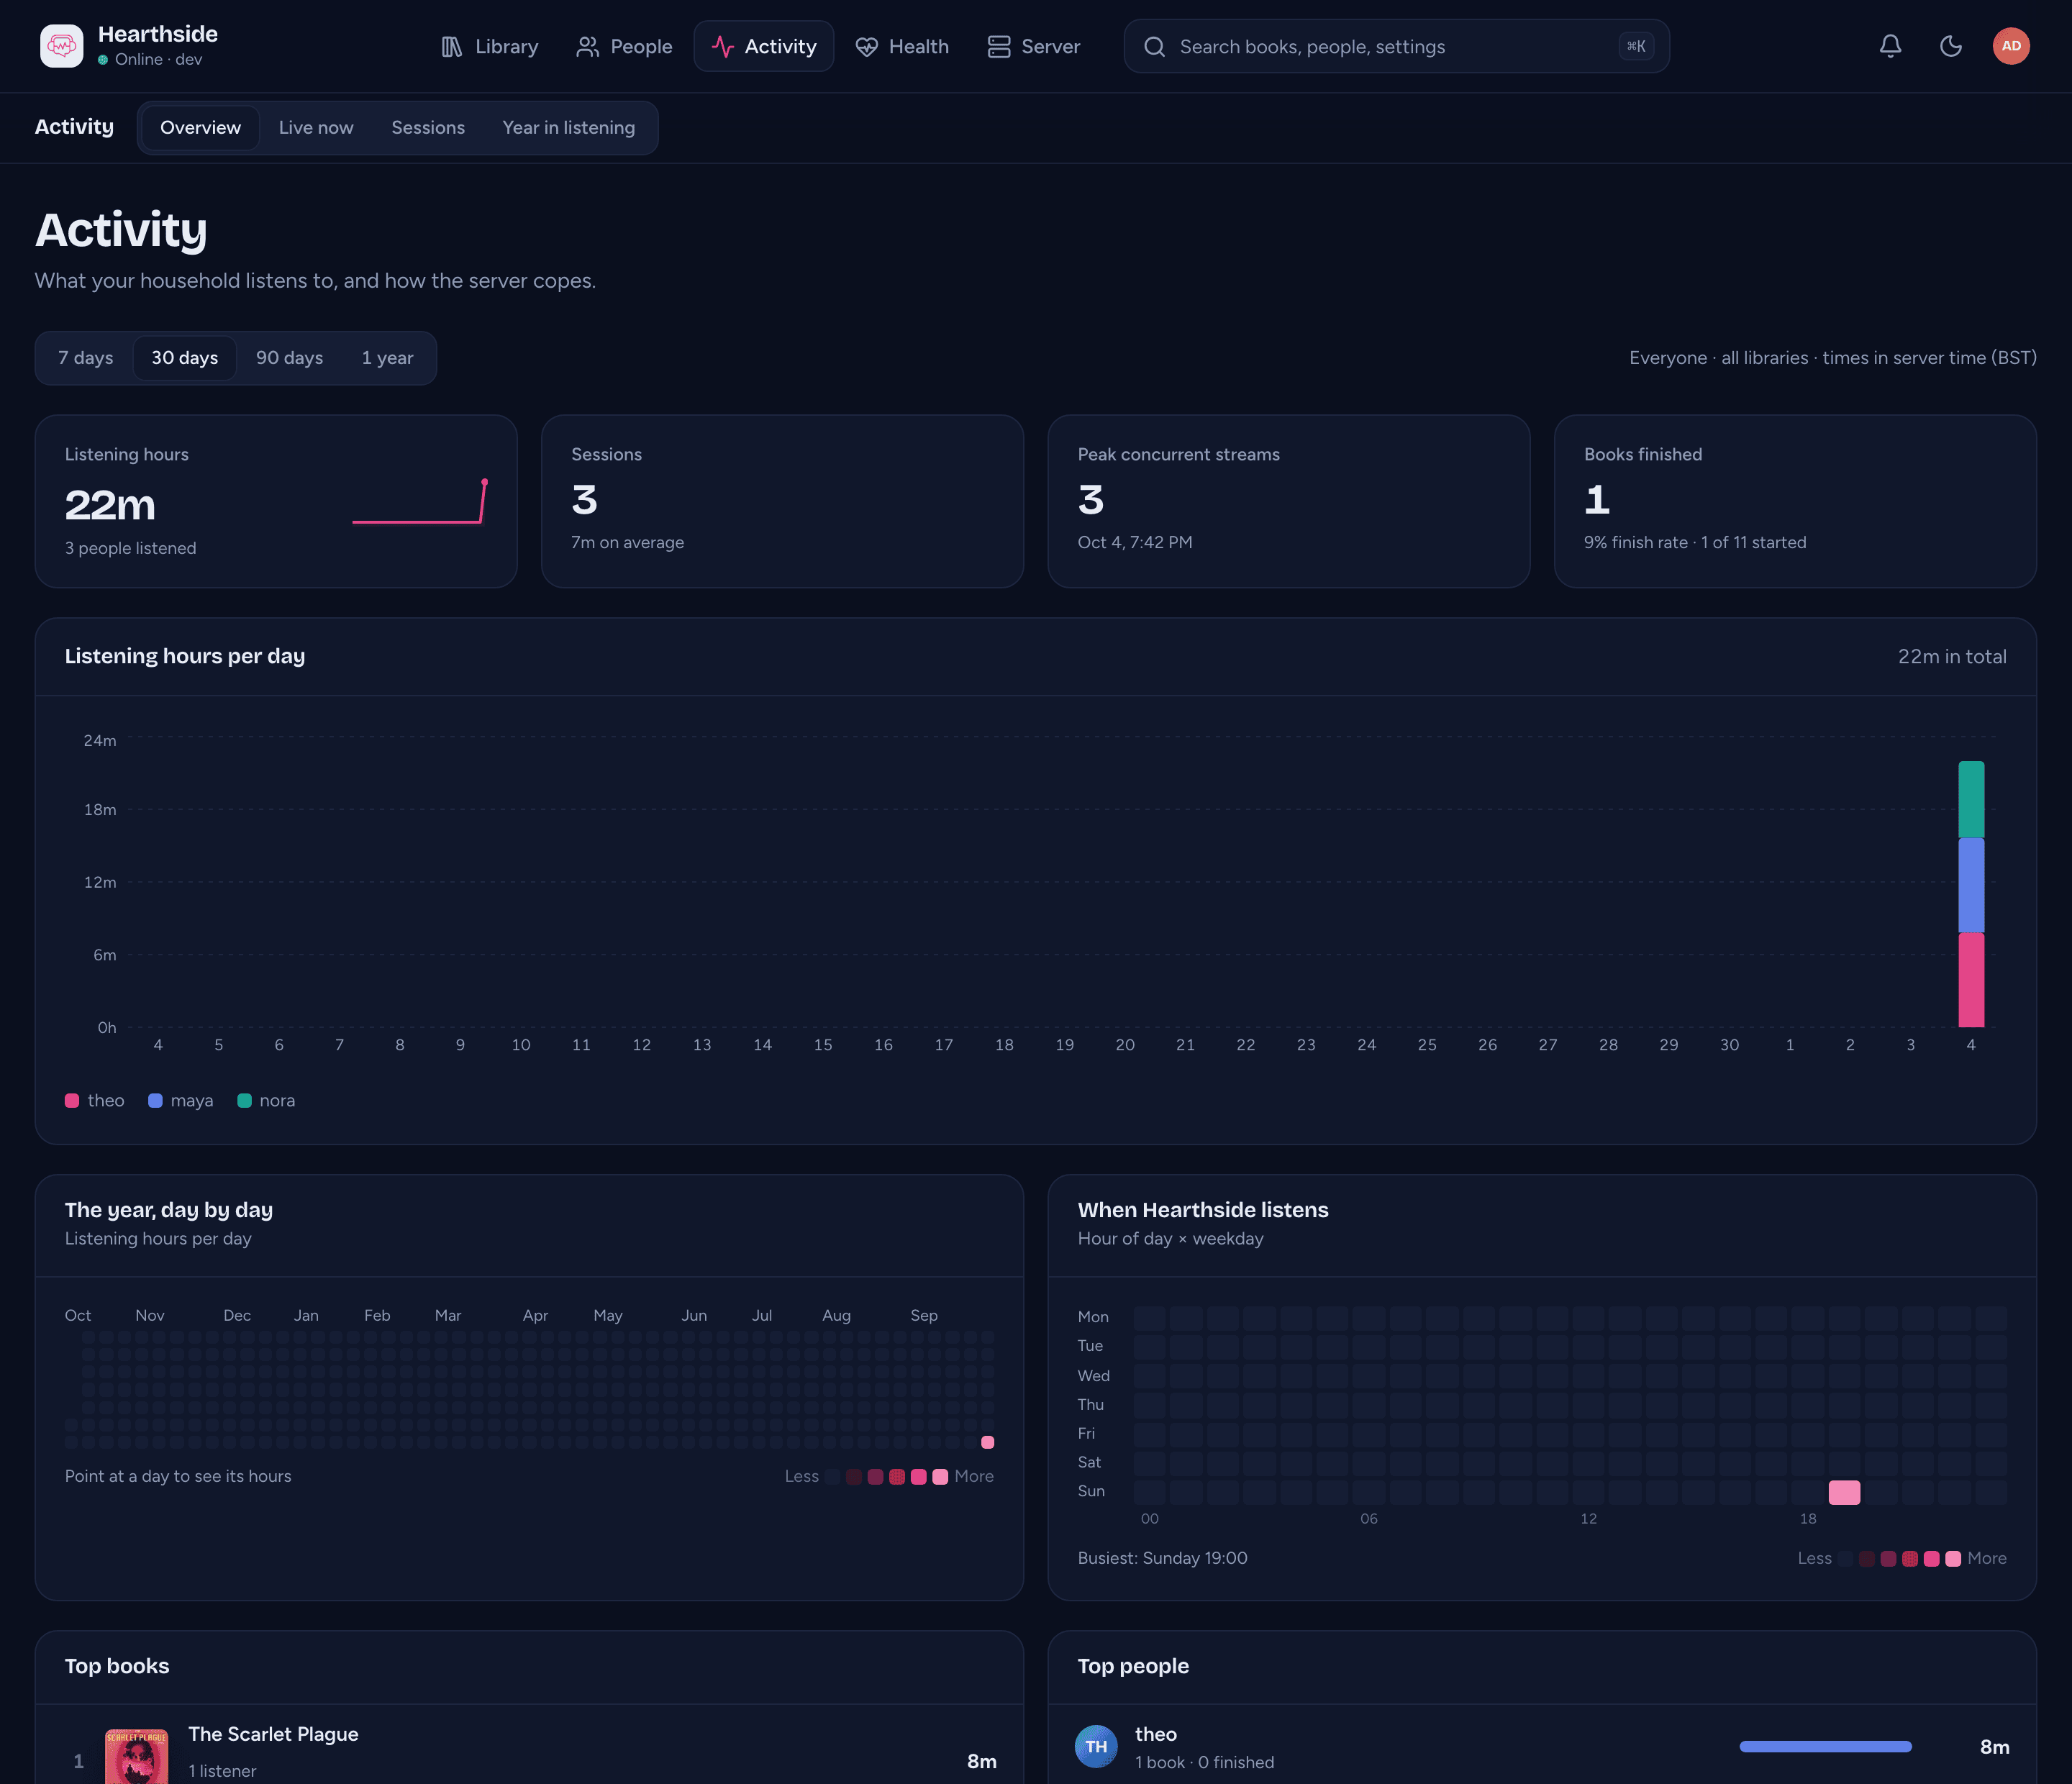Viewport: 2072px width, 1784px height.
Task: Select the 30 days range
Action: pyautogui.click(x=184, y=358)
